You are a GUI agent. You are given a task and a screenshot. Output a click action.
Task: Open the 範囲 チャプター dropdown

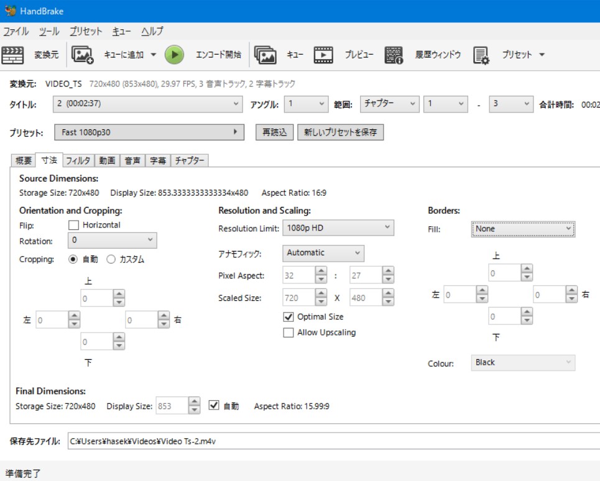(390, 104)
